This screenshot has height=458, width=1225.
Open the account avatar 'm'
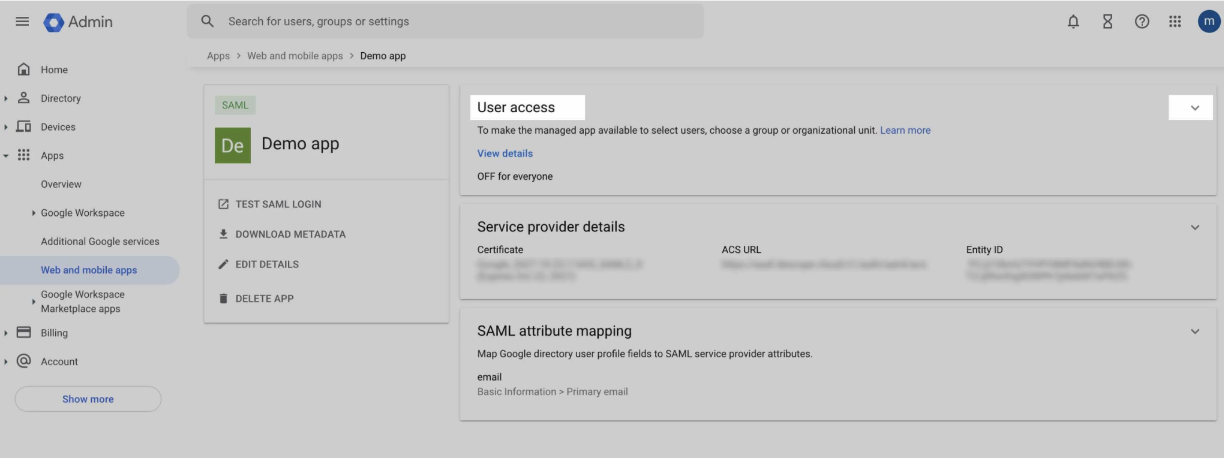pyautogui.click(x=1209, y=22)
